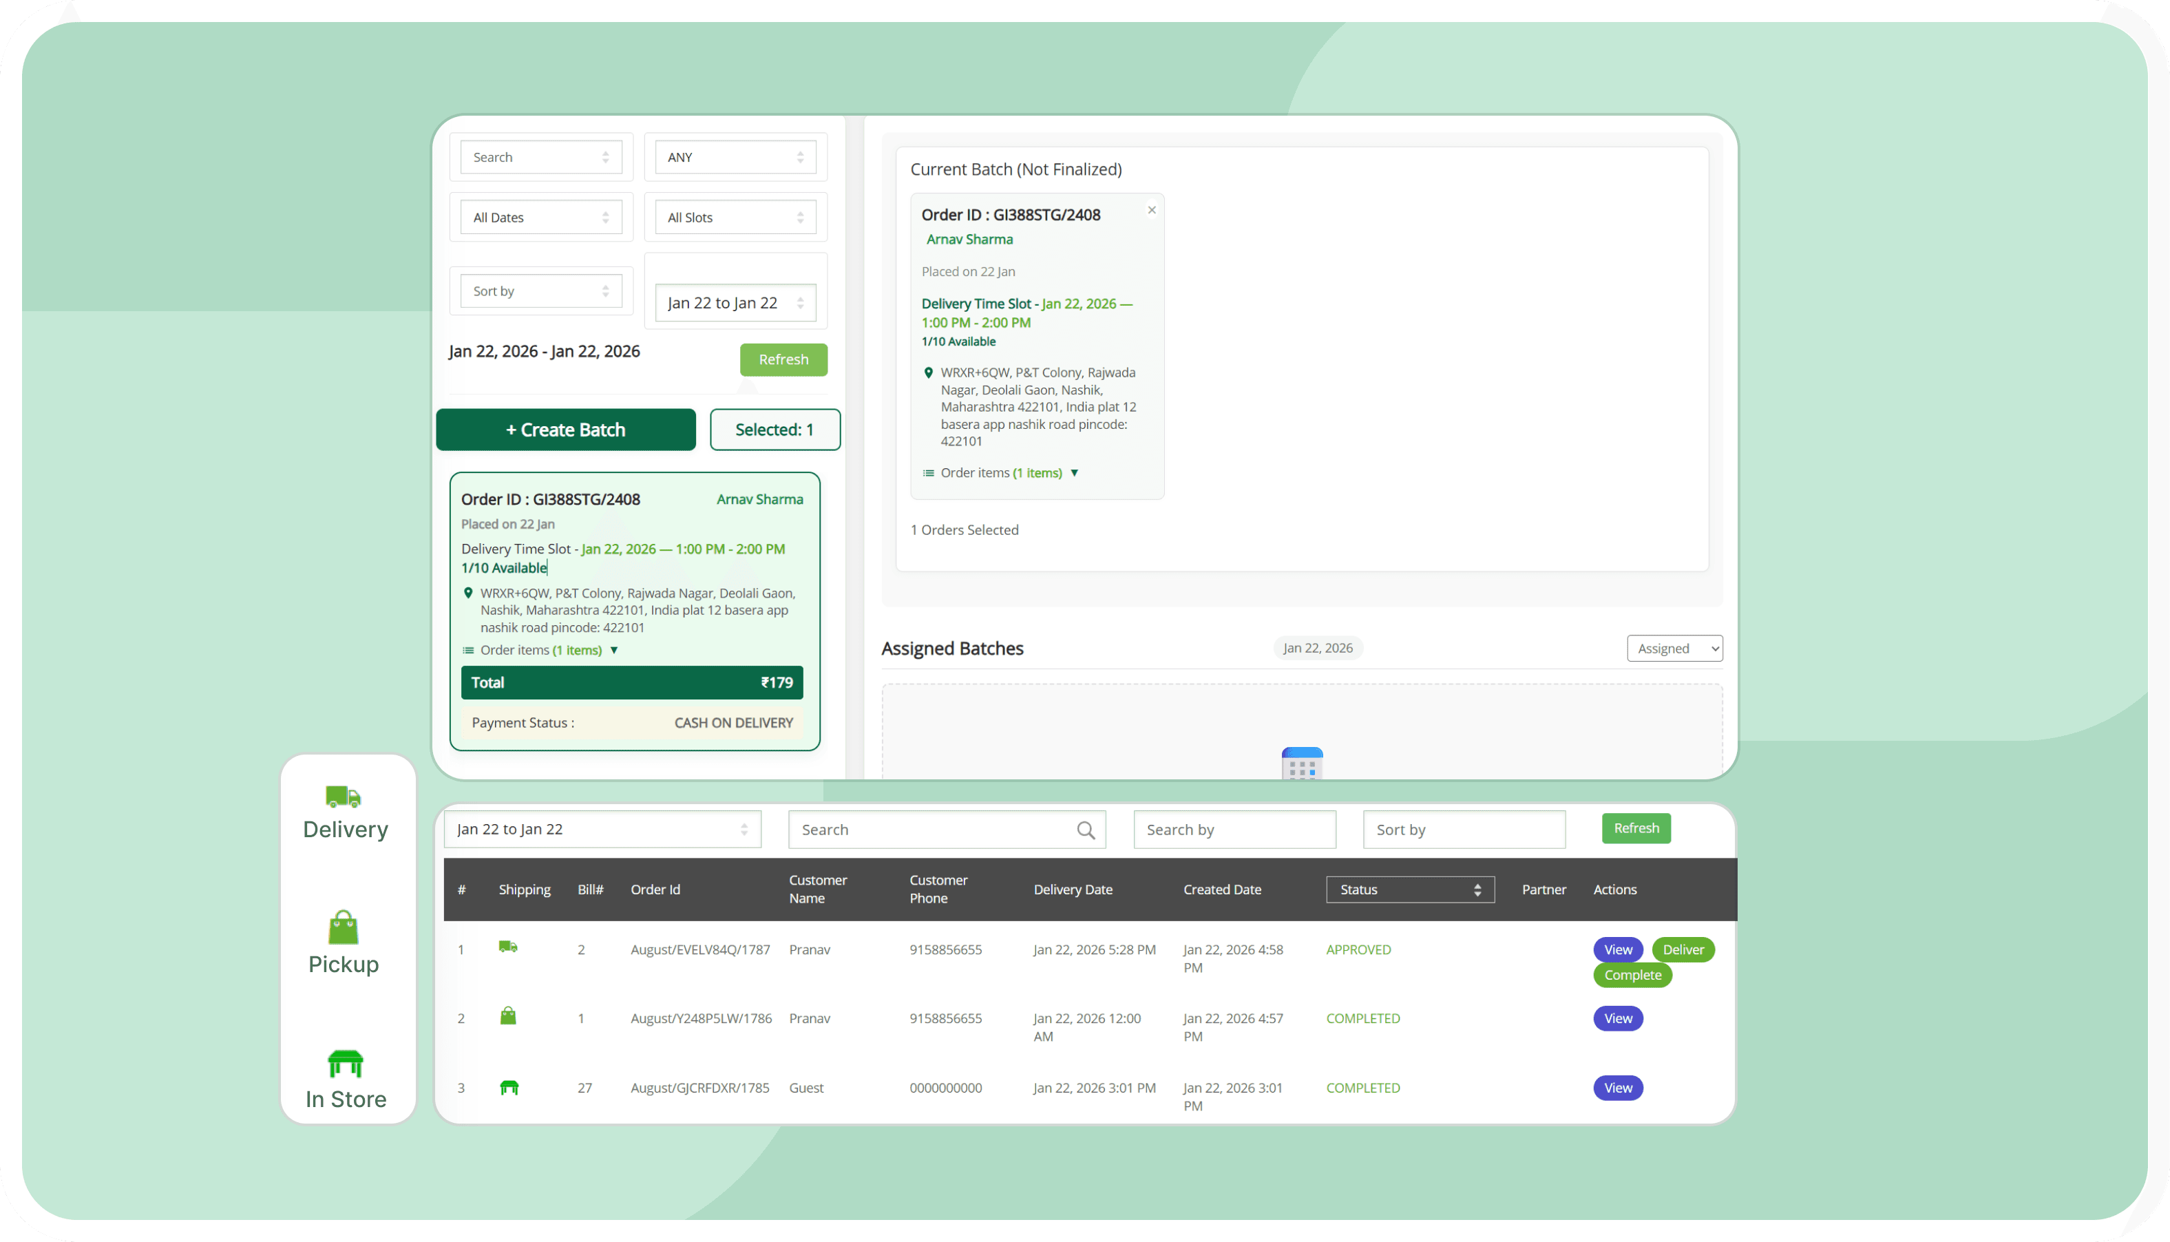Select the Delivery truck icon in sidebar
The image size is (2170, 1242).
tap(344, 797)
